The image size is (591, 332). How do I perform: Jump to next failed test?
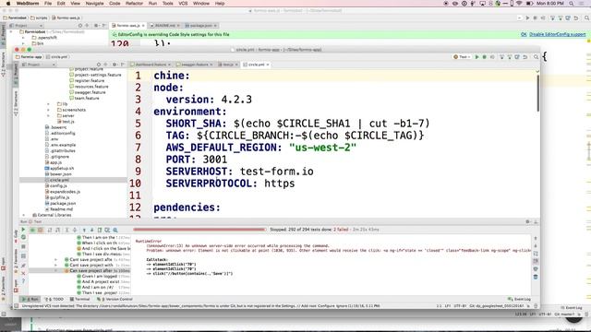point(91,230)
